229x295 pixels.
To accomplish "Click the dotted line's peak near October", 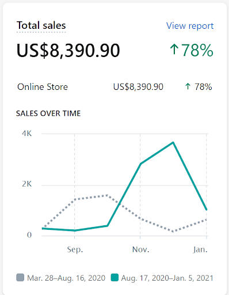I will click(x=107, y=195).
